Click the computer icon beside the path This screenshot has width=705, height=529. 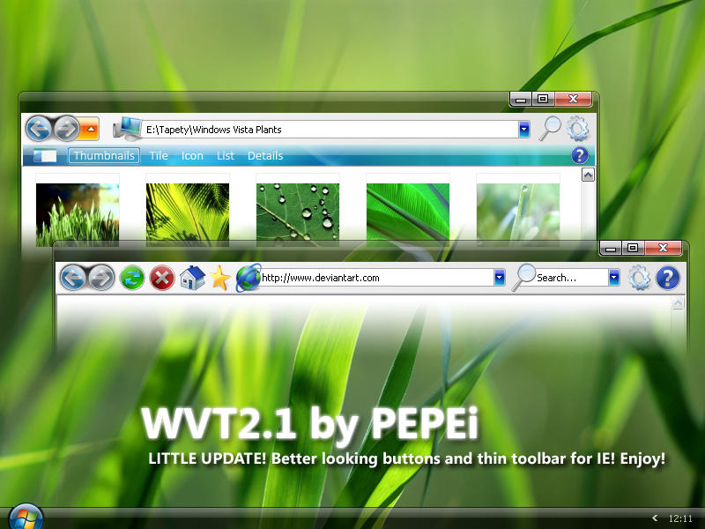[127, 129]
